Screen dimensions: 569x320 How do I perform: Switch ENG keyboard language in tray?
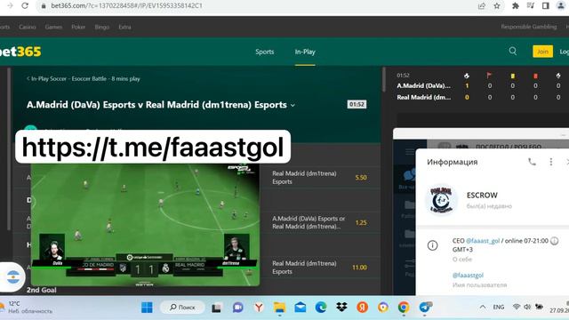pyautogui.click(x=499, y=307)
